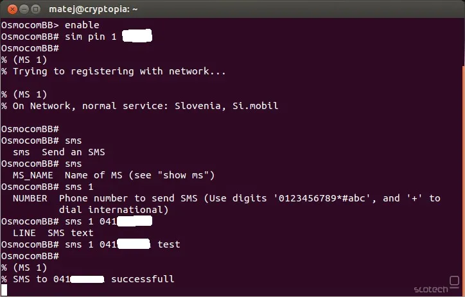Click the block cursor on the last line

4,291
